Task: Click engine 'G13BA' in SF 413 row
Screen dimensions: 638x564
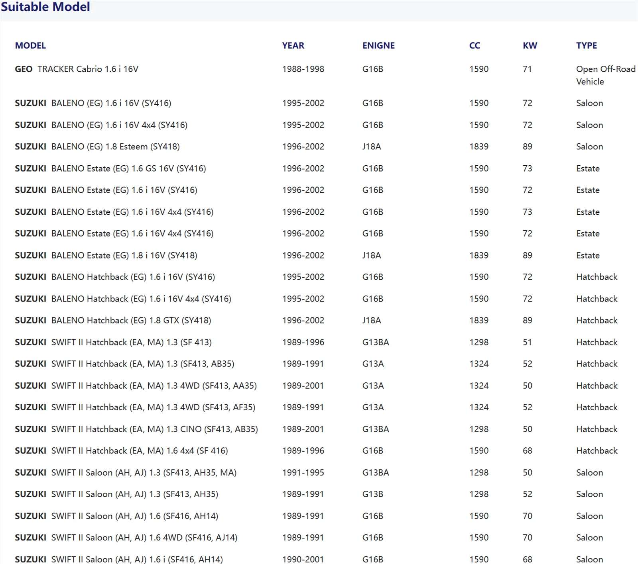Action: pos(376,342)
